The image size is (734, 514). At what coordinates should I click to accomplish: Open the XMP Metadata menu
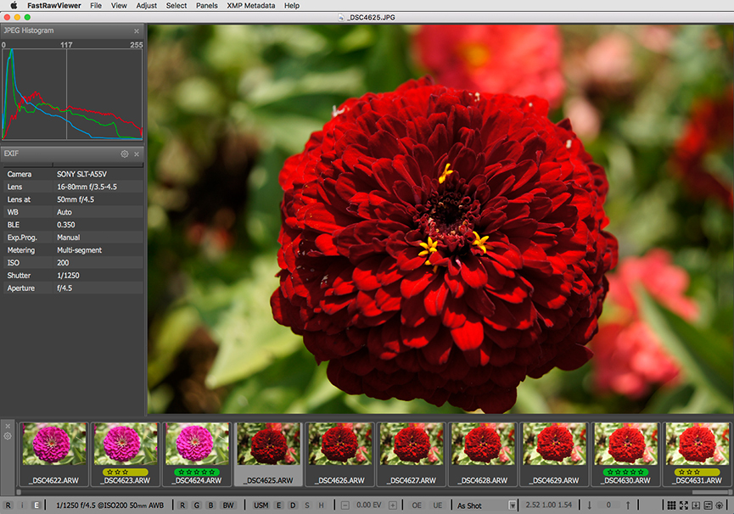click(250, 6)
